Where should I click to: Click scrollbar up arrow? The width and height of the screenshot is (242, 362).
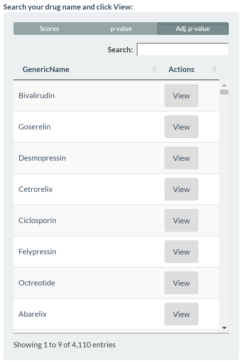tap(224, 85)
